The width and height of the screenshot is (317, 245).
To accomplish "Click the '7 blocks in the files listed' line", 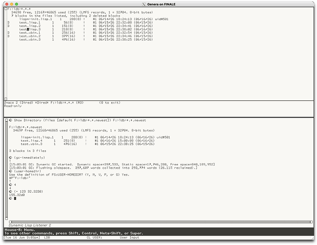I will 66,16.
